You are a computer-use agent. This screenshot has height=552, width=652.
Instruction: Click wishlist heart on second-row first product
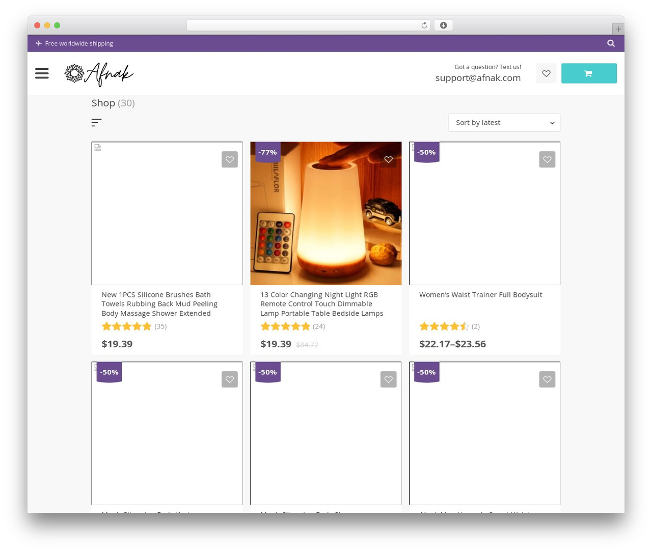230,379
